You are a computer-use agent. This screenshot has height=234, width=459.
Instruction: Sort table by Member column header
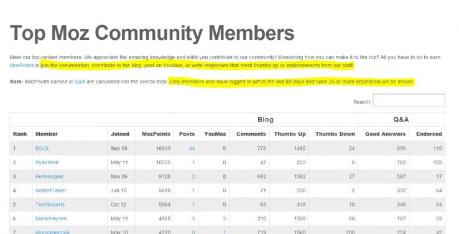pyautogui.click(x=47, y=134)
